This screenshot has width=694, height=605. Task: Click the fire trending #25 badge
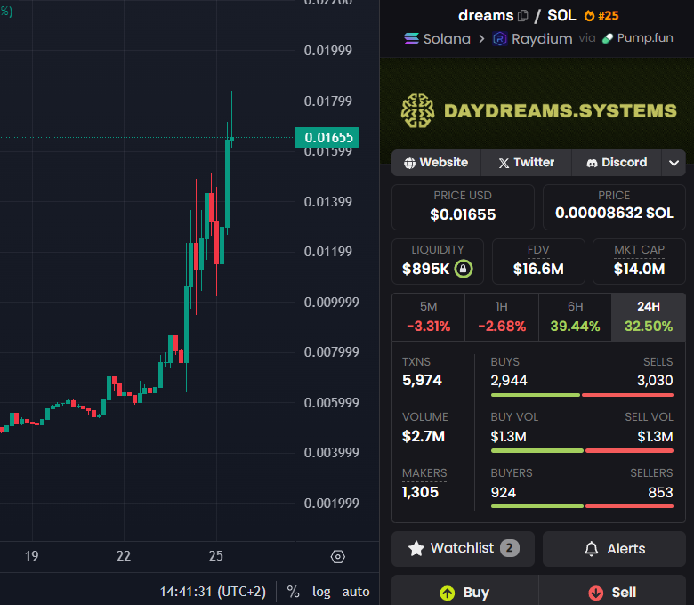point(601,16)
